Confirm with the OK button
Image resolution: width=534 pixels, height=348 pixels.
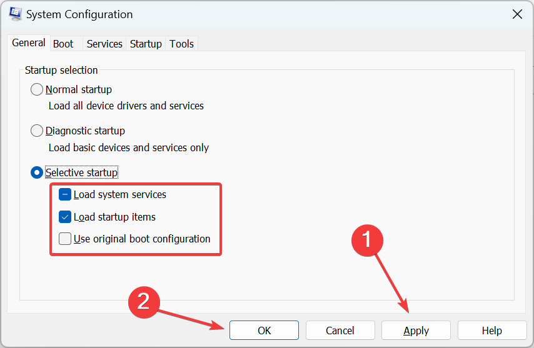coord(264,331)
